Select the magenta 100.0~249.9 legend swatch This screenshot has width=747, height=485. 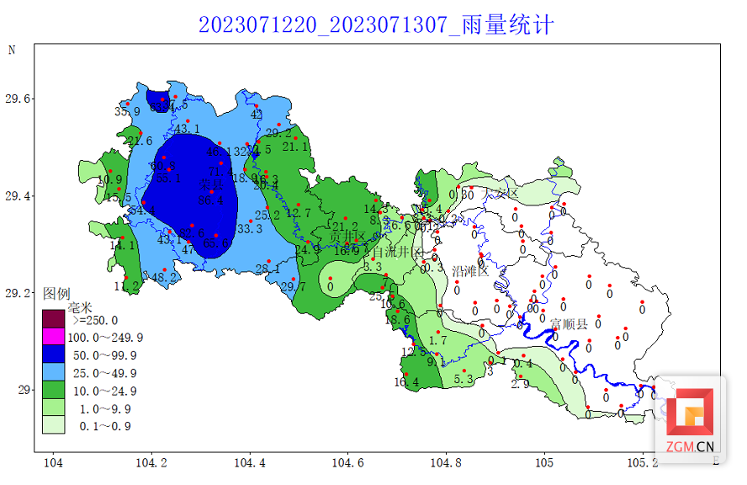pyautogui.click(x=53, y=337)
